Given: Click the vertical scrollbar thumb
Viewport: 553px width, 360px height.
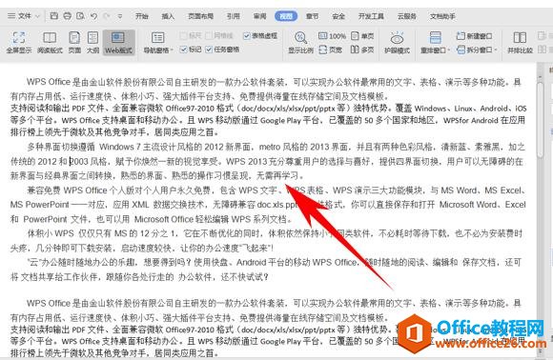Looking at the screenshot, I should [x=541, y=120].
